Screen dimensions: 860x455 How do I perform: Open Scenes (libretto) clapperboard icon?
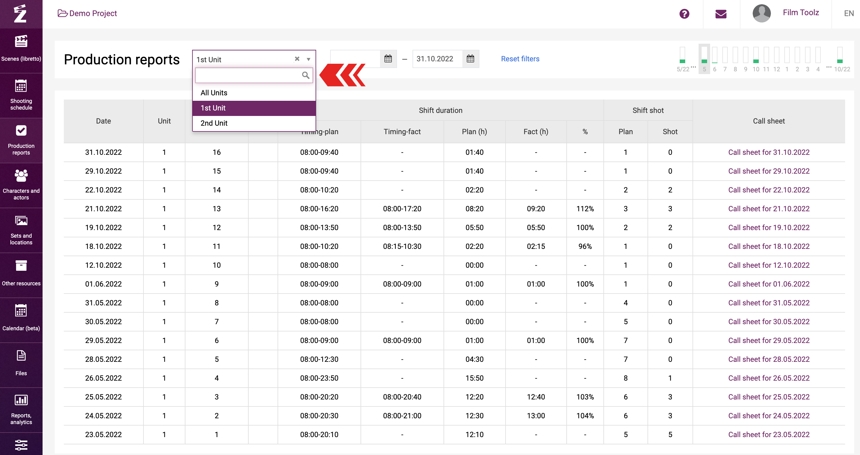pyautogui.click(x=21, y=42)
